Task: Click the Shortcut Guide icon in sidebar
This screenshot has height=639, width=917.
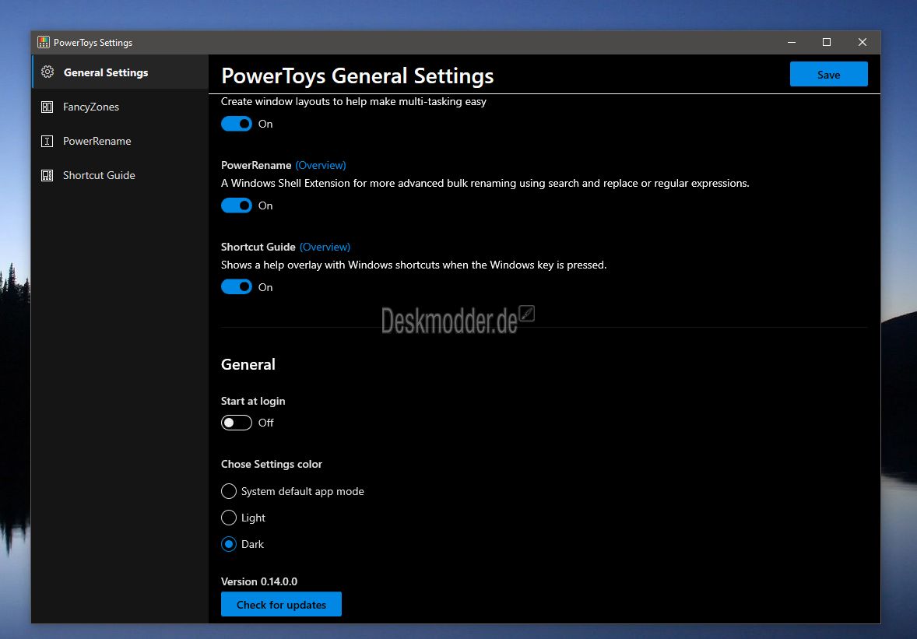Action: 47,175
